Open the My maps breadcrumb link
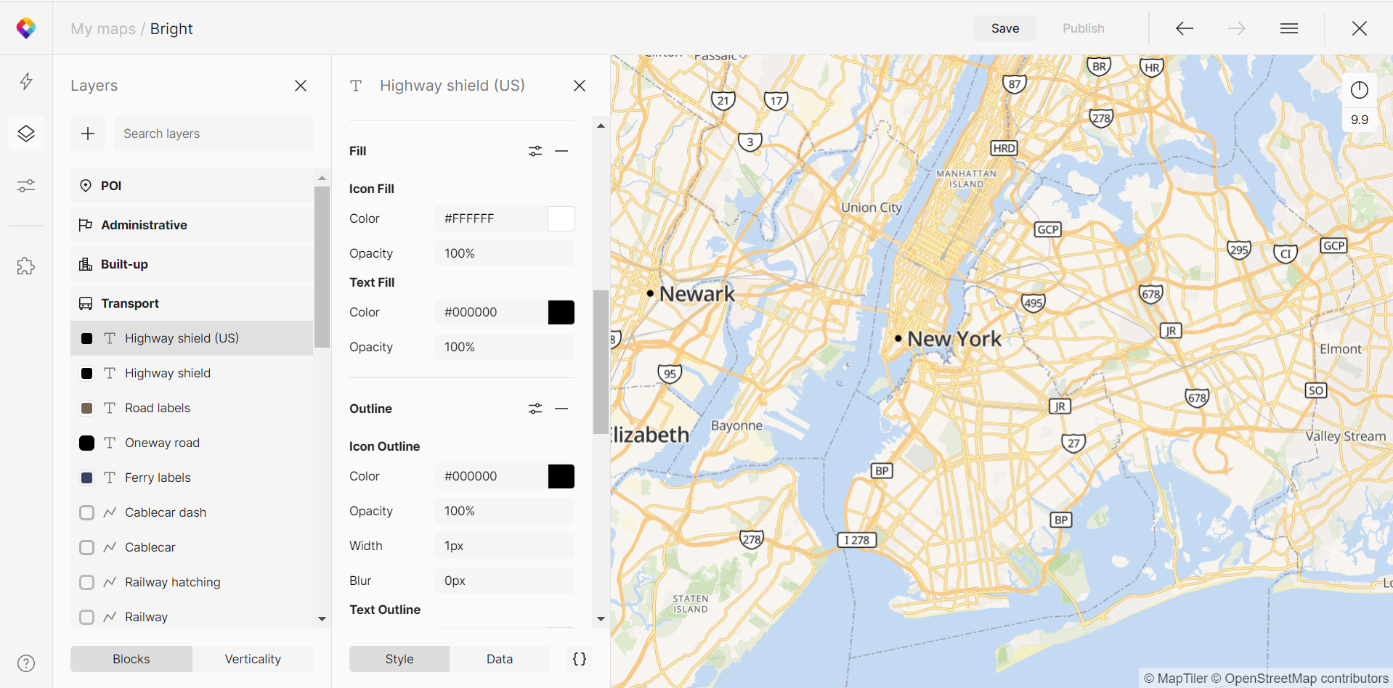 click(103, 29)
